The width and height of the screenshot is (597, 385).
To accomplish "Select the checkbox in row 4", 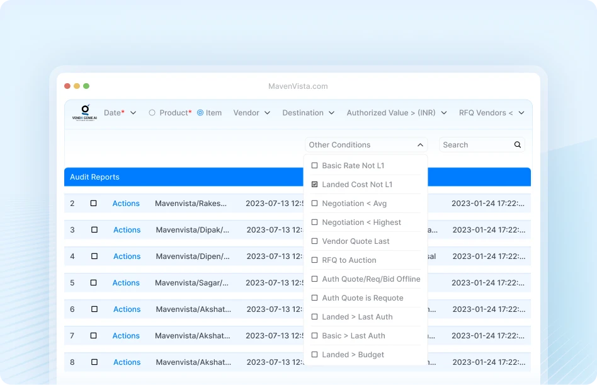I will 94,256.
